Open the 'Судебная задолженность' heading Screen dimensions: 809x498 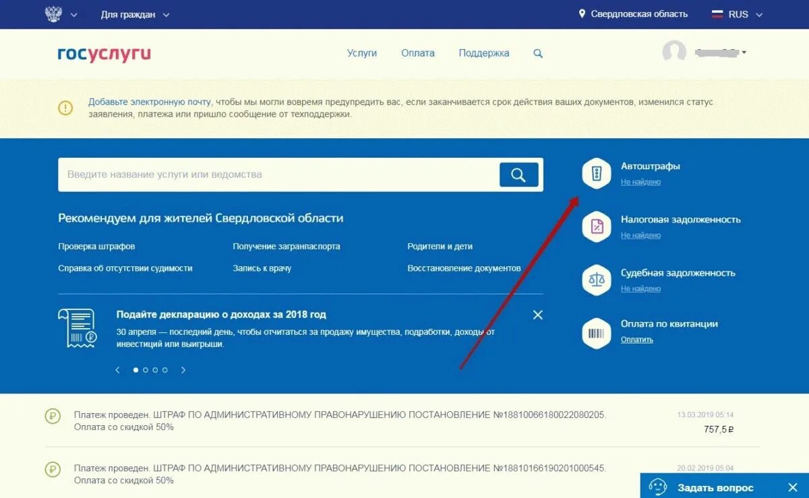pyautogui.click(x=678, y=273)
